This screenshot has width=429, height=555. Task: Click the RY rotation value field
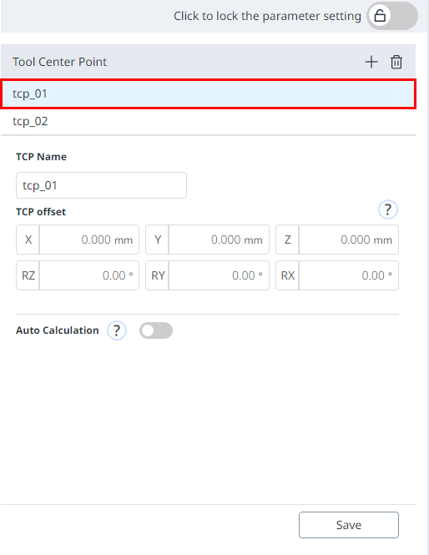pyautogui.click(x=219, y=275)
